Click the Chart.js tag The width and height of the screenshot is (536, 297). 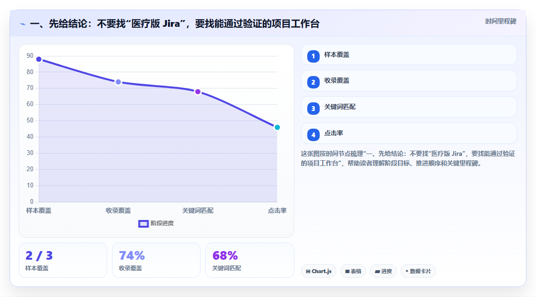(x=319, y=271)
